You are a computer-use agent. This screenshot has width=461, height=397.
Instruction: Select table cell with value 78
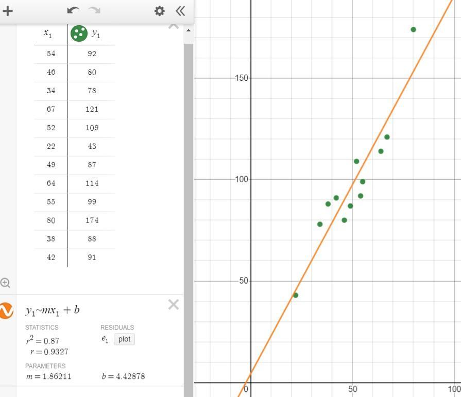pos(92,91)
